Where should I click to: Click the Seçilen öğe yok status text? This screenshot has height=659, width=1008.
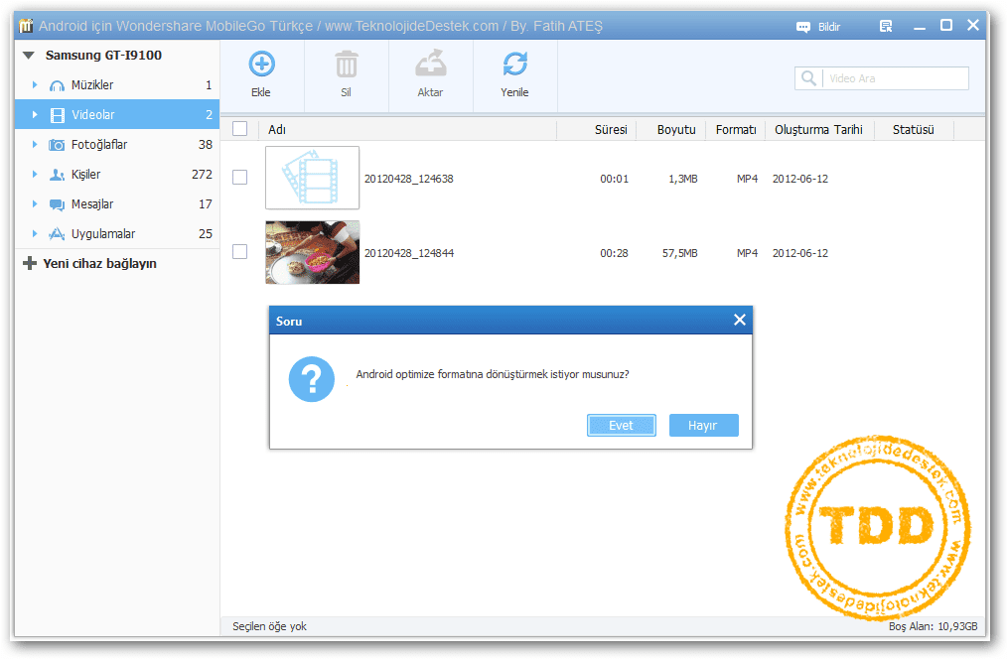269,626
